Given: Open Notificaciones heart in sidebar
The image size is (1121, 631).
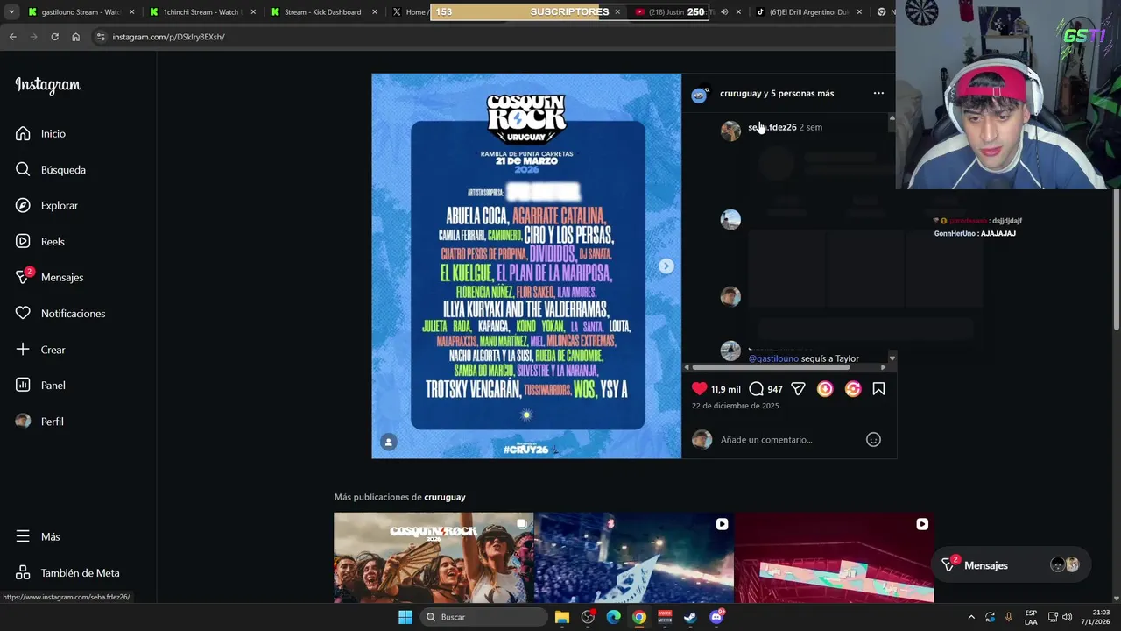Looking at the screenshot, I should coord(60,313).
